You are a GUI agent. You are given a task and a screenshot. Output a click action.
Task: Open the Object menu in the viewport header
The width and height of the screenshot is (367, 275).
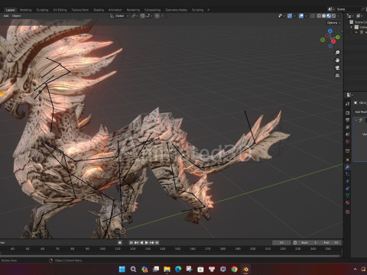click(x=16, y=16)
